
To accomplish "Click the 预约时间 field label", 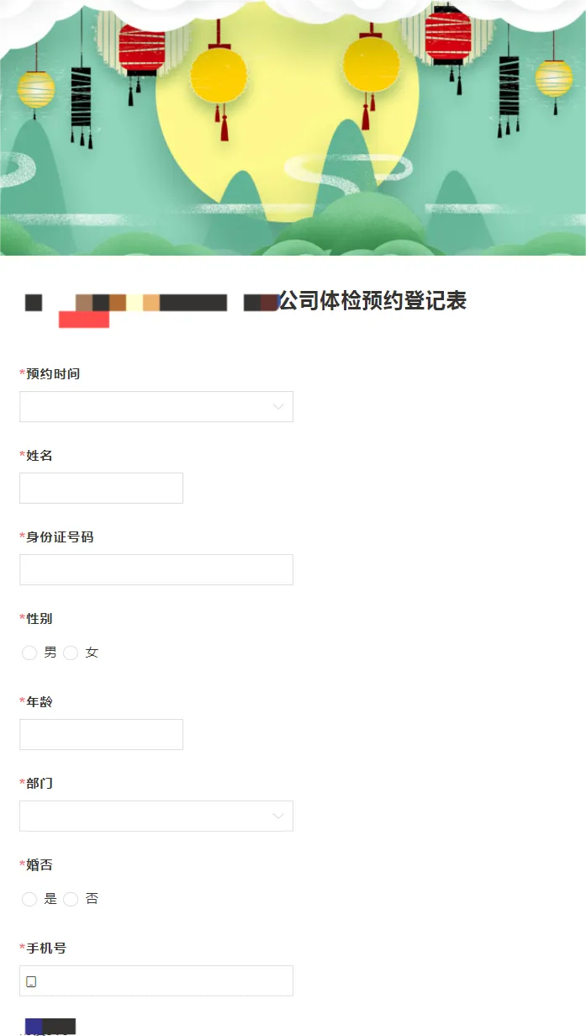I will click(x=53, y=374).
